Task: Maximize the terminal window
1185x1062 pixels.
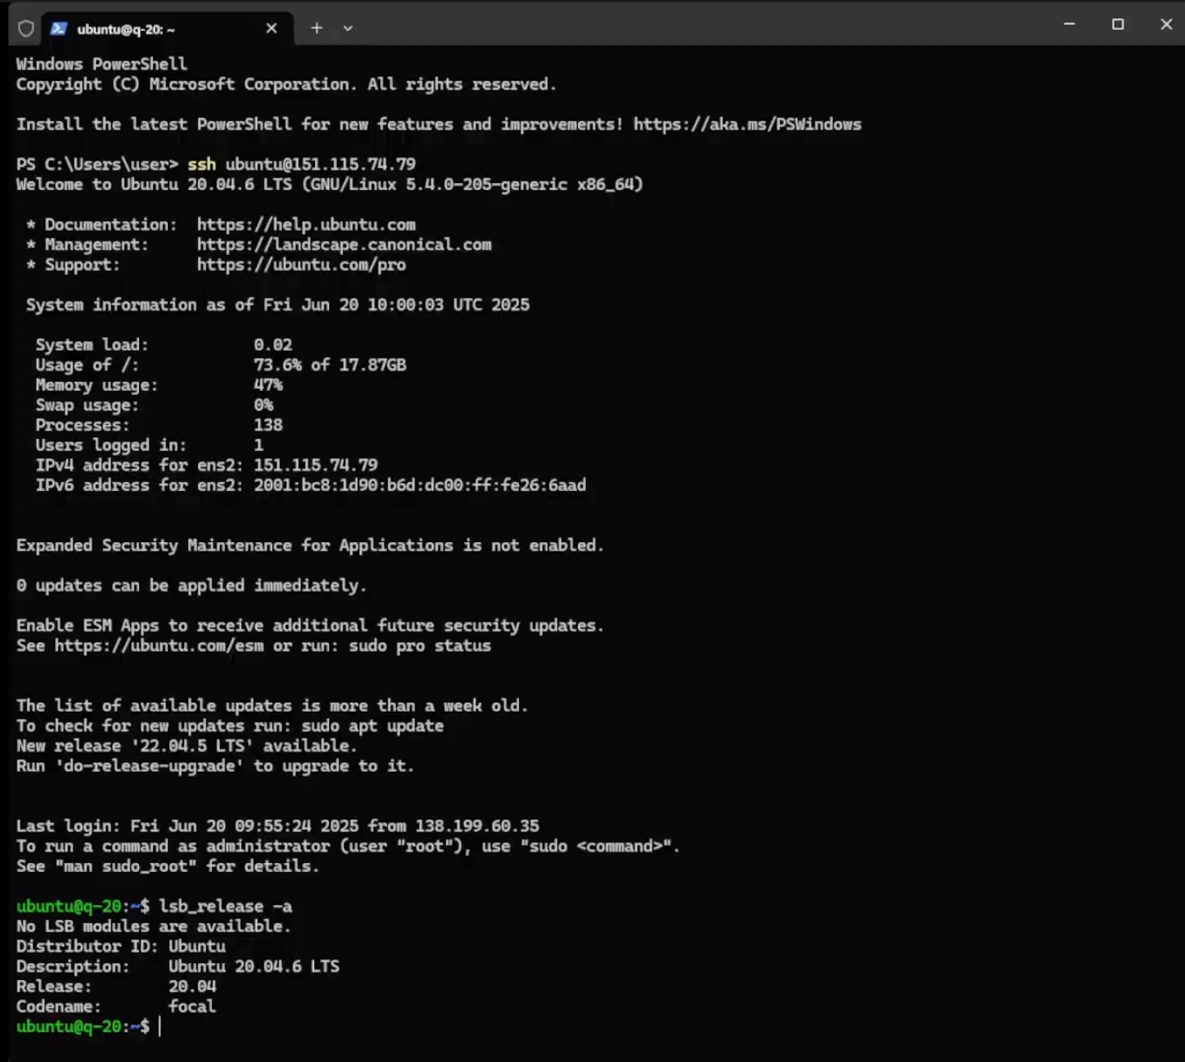Action: (1118, 24)
